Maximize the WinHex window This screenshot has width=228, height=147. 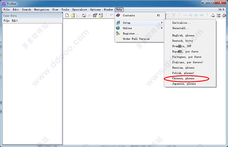tap(211, 3)
